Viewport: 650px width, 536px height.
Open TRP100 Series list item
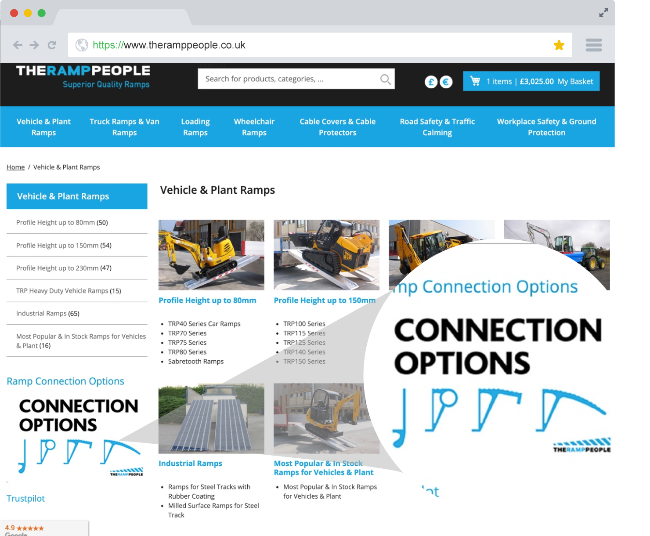click(x=304, y=324)
